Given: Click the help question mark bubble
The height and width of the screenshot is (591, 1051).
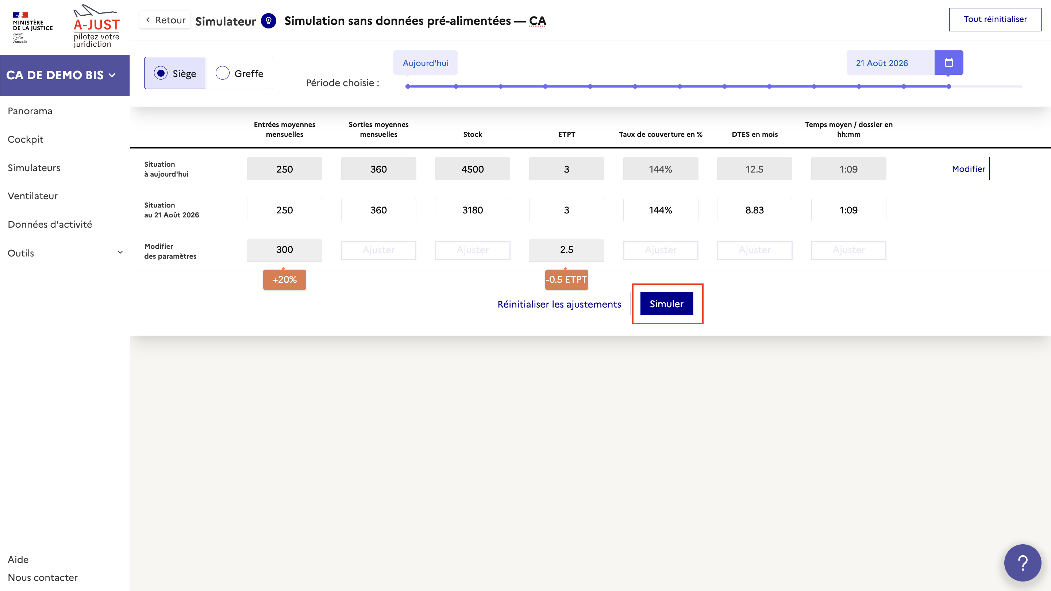Looking at the screenshot, I should pos(1022,563).
